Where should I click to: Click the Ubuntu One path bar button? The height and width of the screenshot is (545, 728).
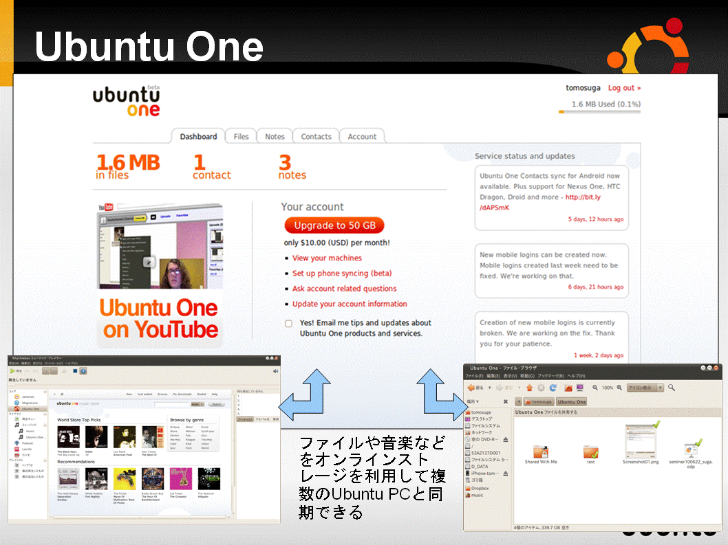coord(572,401)
